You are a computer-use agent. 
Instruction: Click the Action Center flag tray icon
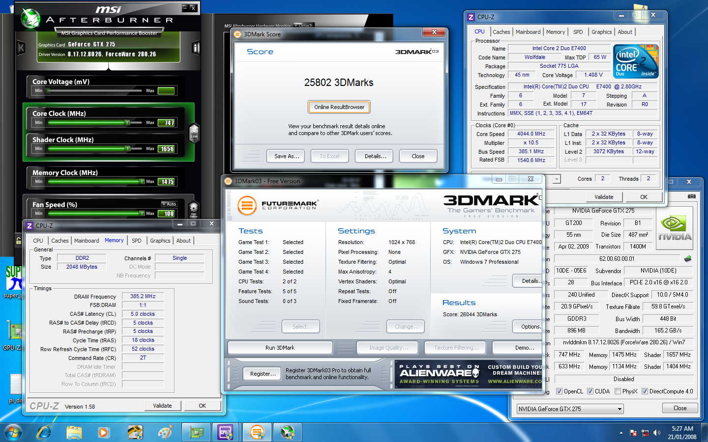pyautogui.click(x=633, y=433)
